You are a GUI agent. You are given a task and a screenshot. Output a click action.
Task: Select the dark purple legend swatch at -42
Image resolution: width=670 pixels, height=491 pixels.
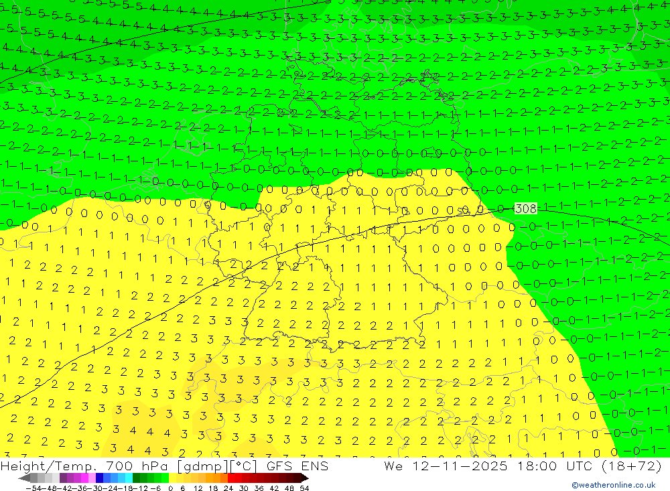(x=63, y=478)
